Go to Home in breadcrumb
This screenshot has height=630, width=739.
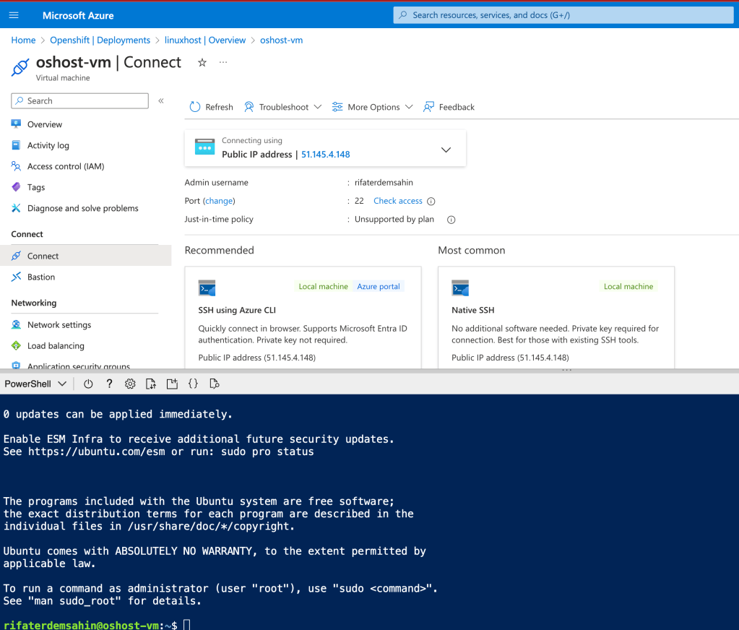[x=23, y=40]
